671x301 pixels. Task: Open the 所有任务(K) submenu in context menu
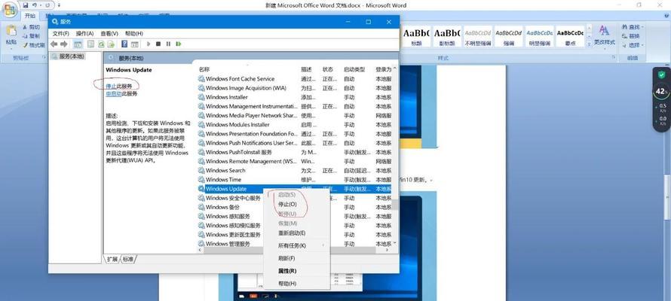[x=297, y=245]
